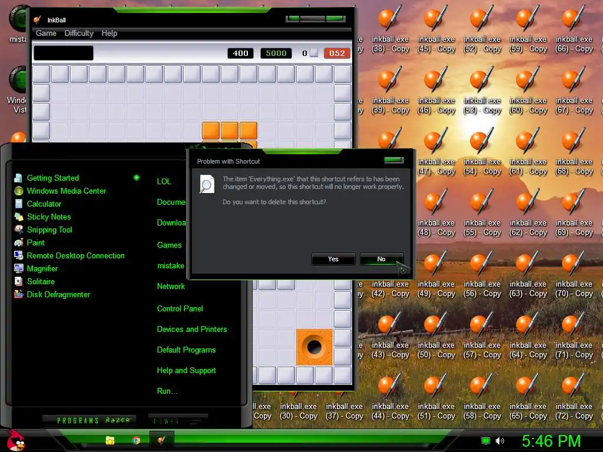
Task: Select the inkball.exe (61) - Copy desktop icon
Action: tap(528, 152)
